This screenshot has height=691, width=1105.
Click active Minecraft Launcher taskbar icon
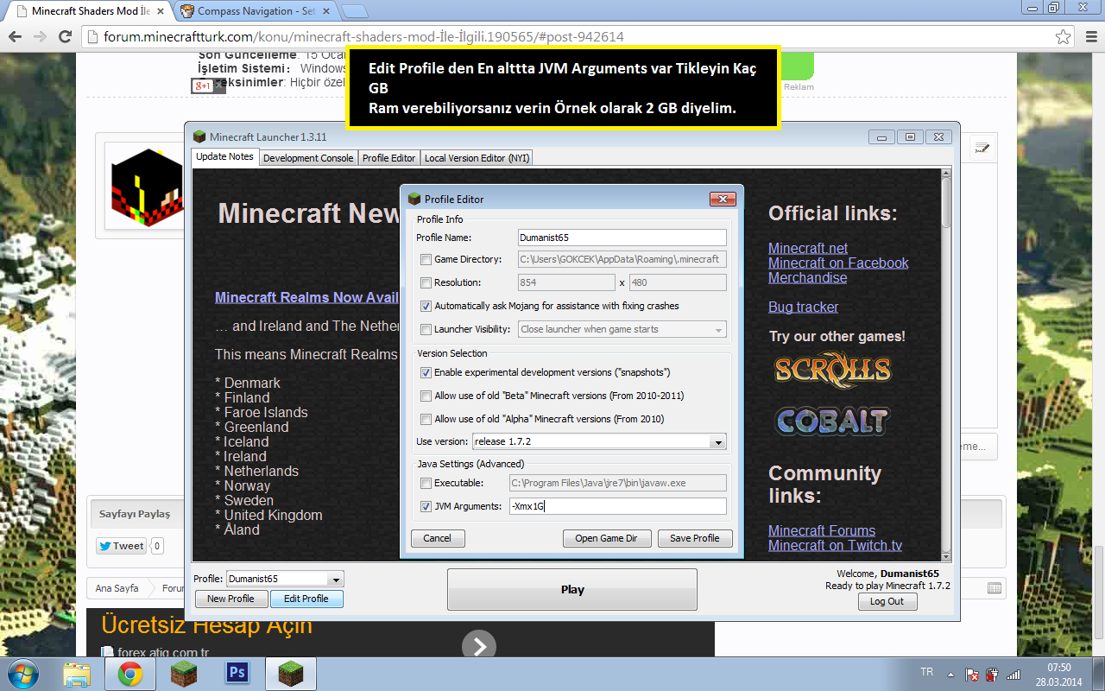[290, 674]
